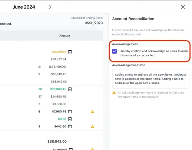192x150 pixels.
Task: Click the Account Reconciliation panel heading
Action: click(133, 19)
